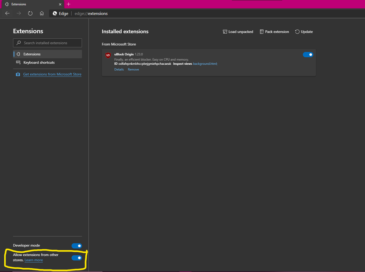
Task: Click the extension ID odfafepnkmbhccpbejgmiehpchacaeak
Action: [x=145, y=64]
